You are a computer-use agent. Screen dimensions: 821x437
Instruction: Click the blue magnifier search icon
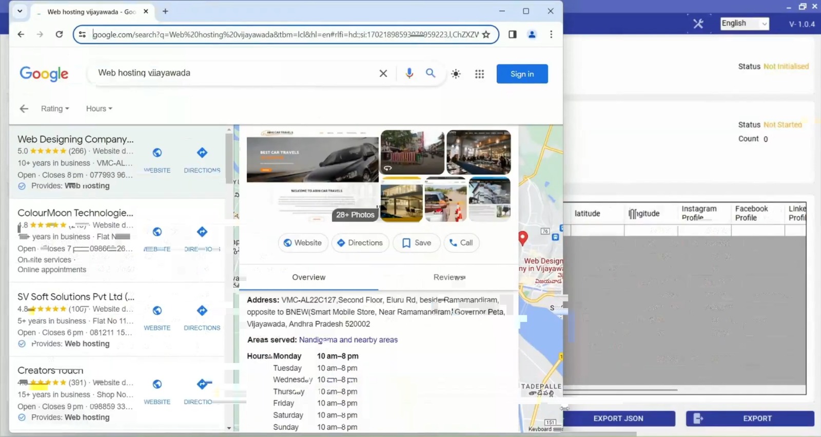coord(431,73)
